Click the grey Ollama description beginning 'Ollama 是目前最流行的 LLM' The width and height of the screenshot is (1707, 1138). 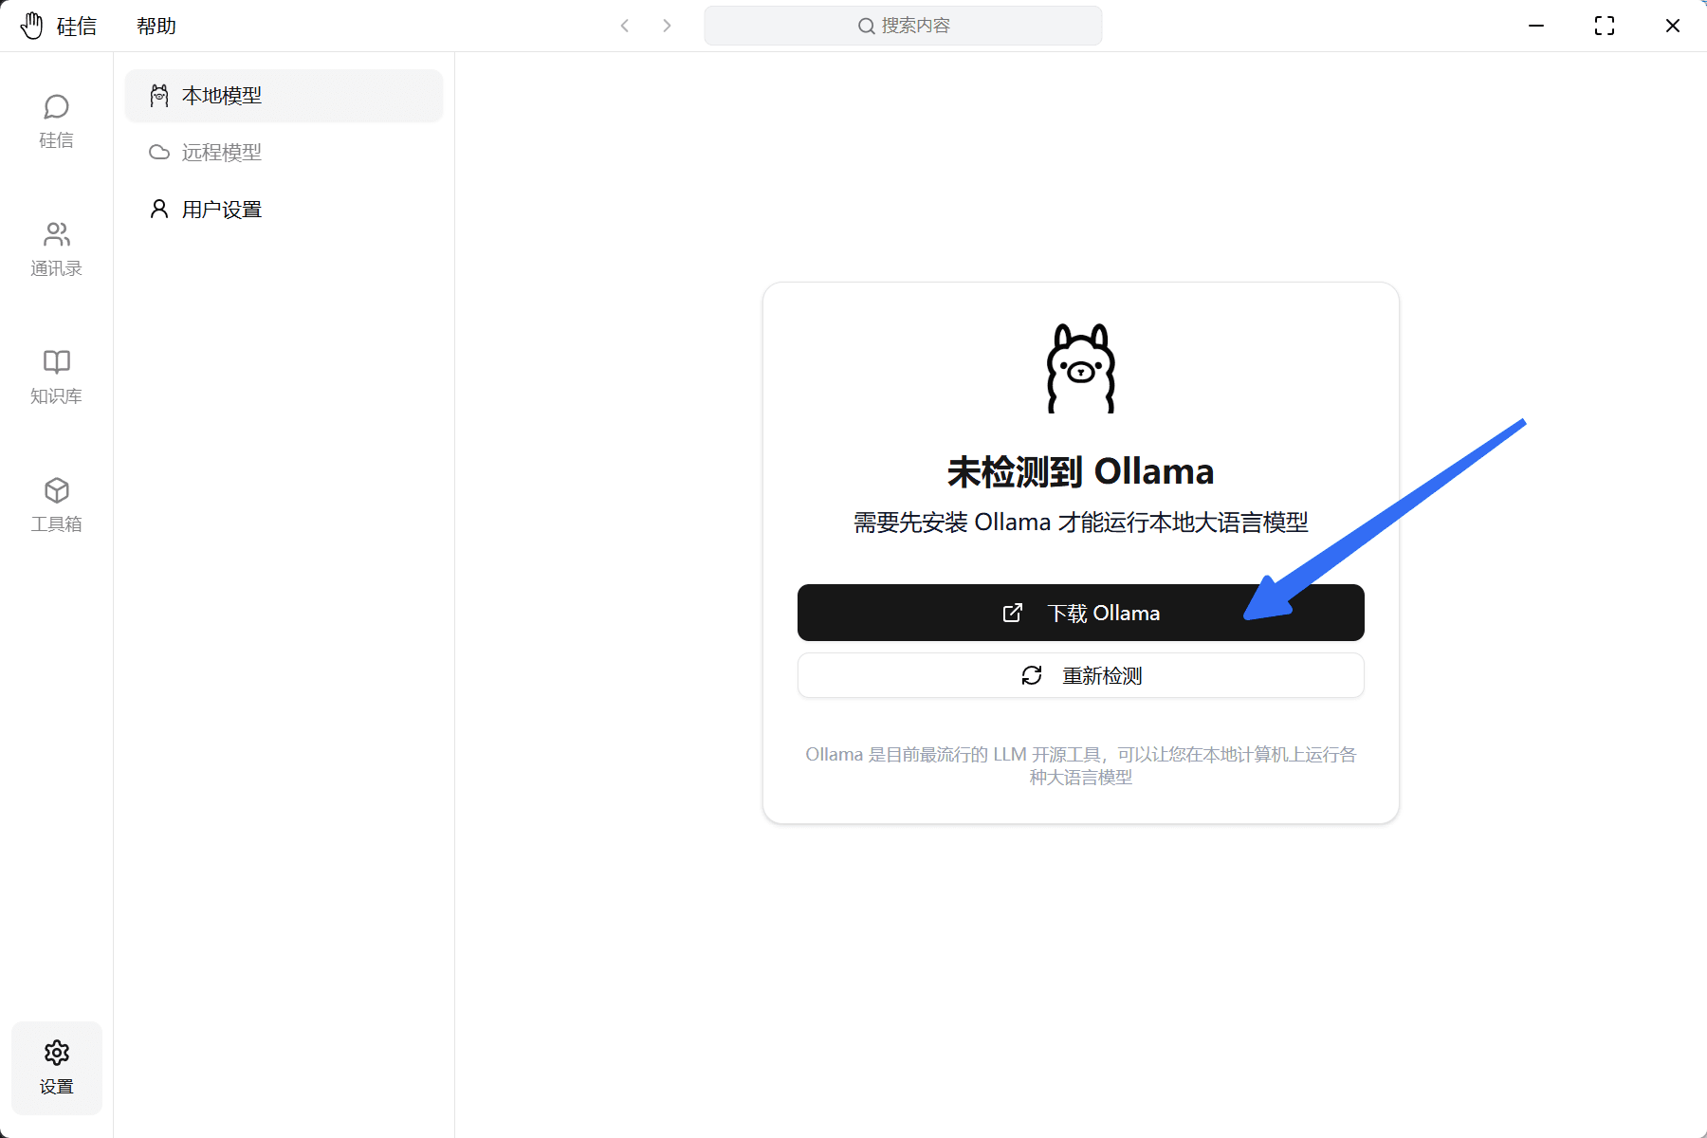point(1081,765)
